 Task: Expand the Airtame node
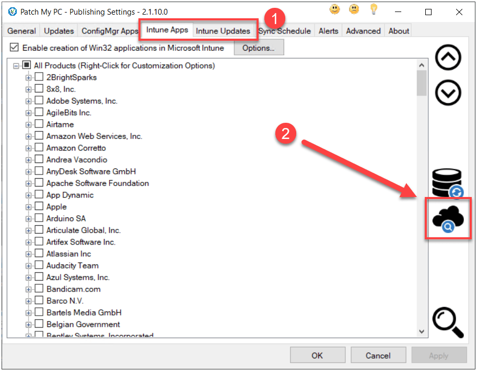point(28,125)
